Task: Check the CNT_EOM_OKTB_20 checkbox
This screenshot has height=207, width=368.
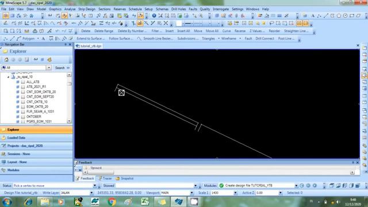Action: pyautogui.click(x=23, y=92)
